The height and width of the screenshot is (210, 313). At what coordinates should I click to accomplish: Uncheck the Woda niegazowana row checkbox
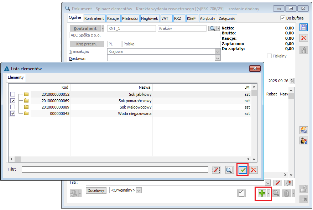coord(13,114)
